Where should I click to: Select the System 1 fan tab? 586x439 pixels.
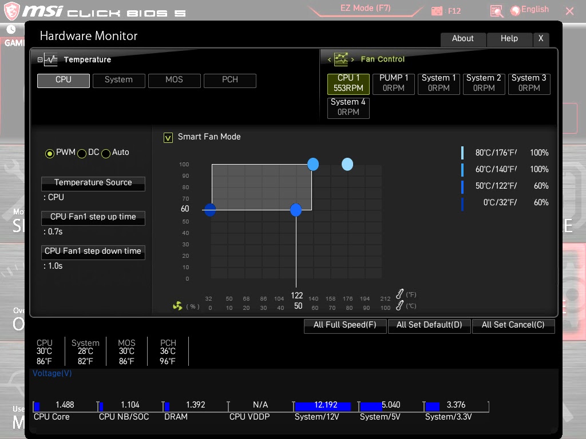coord(439,83)
